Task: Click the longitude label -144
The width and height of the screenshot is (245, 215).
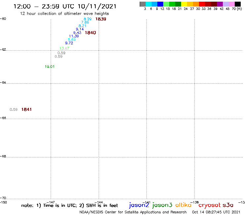Action: (99, 202)
